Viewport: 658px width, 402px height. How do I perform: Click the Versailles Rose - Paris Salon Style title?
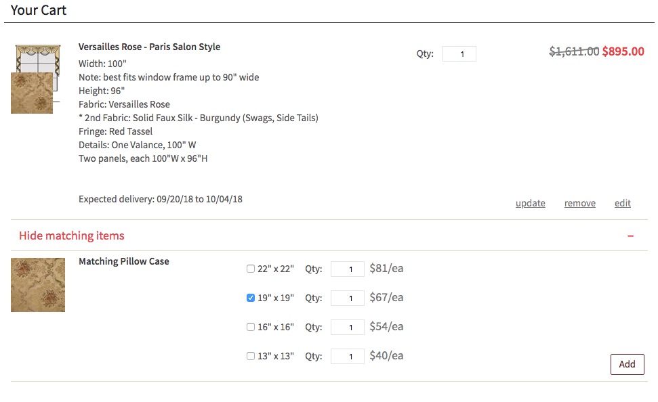(x=149, y=47)
